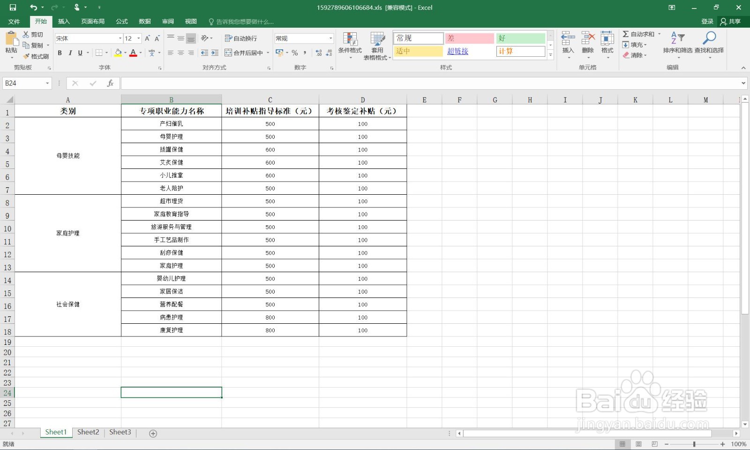The width and height of the screenshot is (750, 450).
Task: Click the Tell me search box
Action: 242,22
